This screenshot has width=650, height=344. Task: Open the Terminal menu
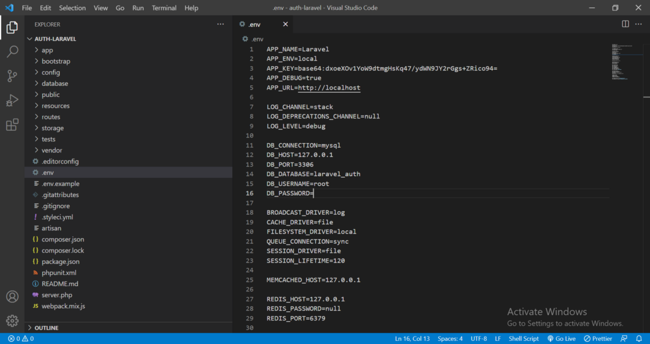(164, 8)
